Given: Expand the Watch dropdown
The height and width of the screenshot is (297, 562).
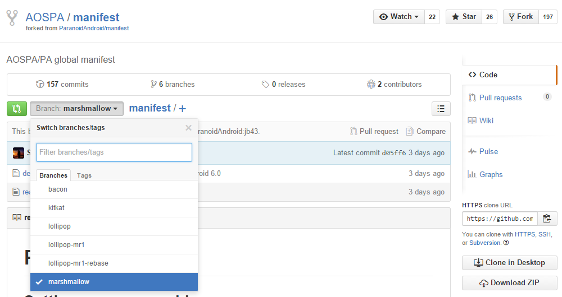Looking at the screenshot, I should coord(399,17).
